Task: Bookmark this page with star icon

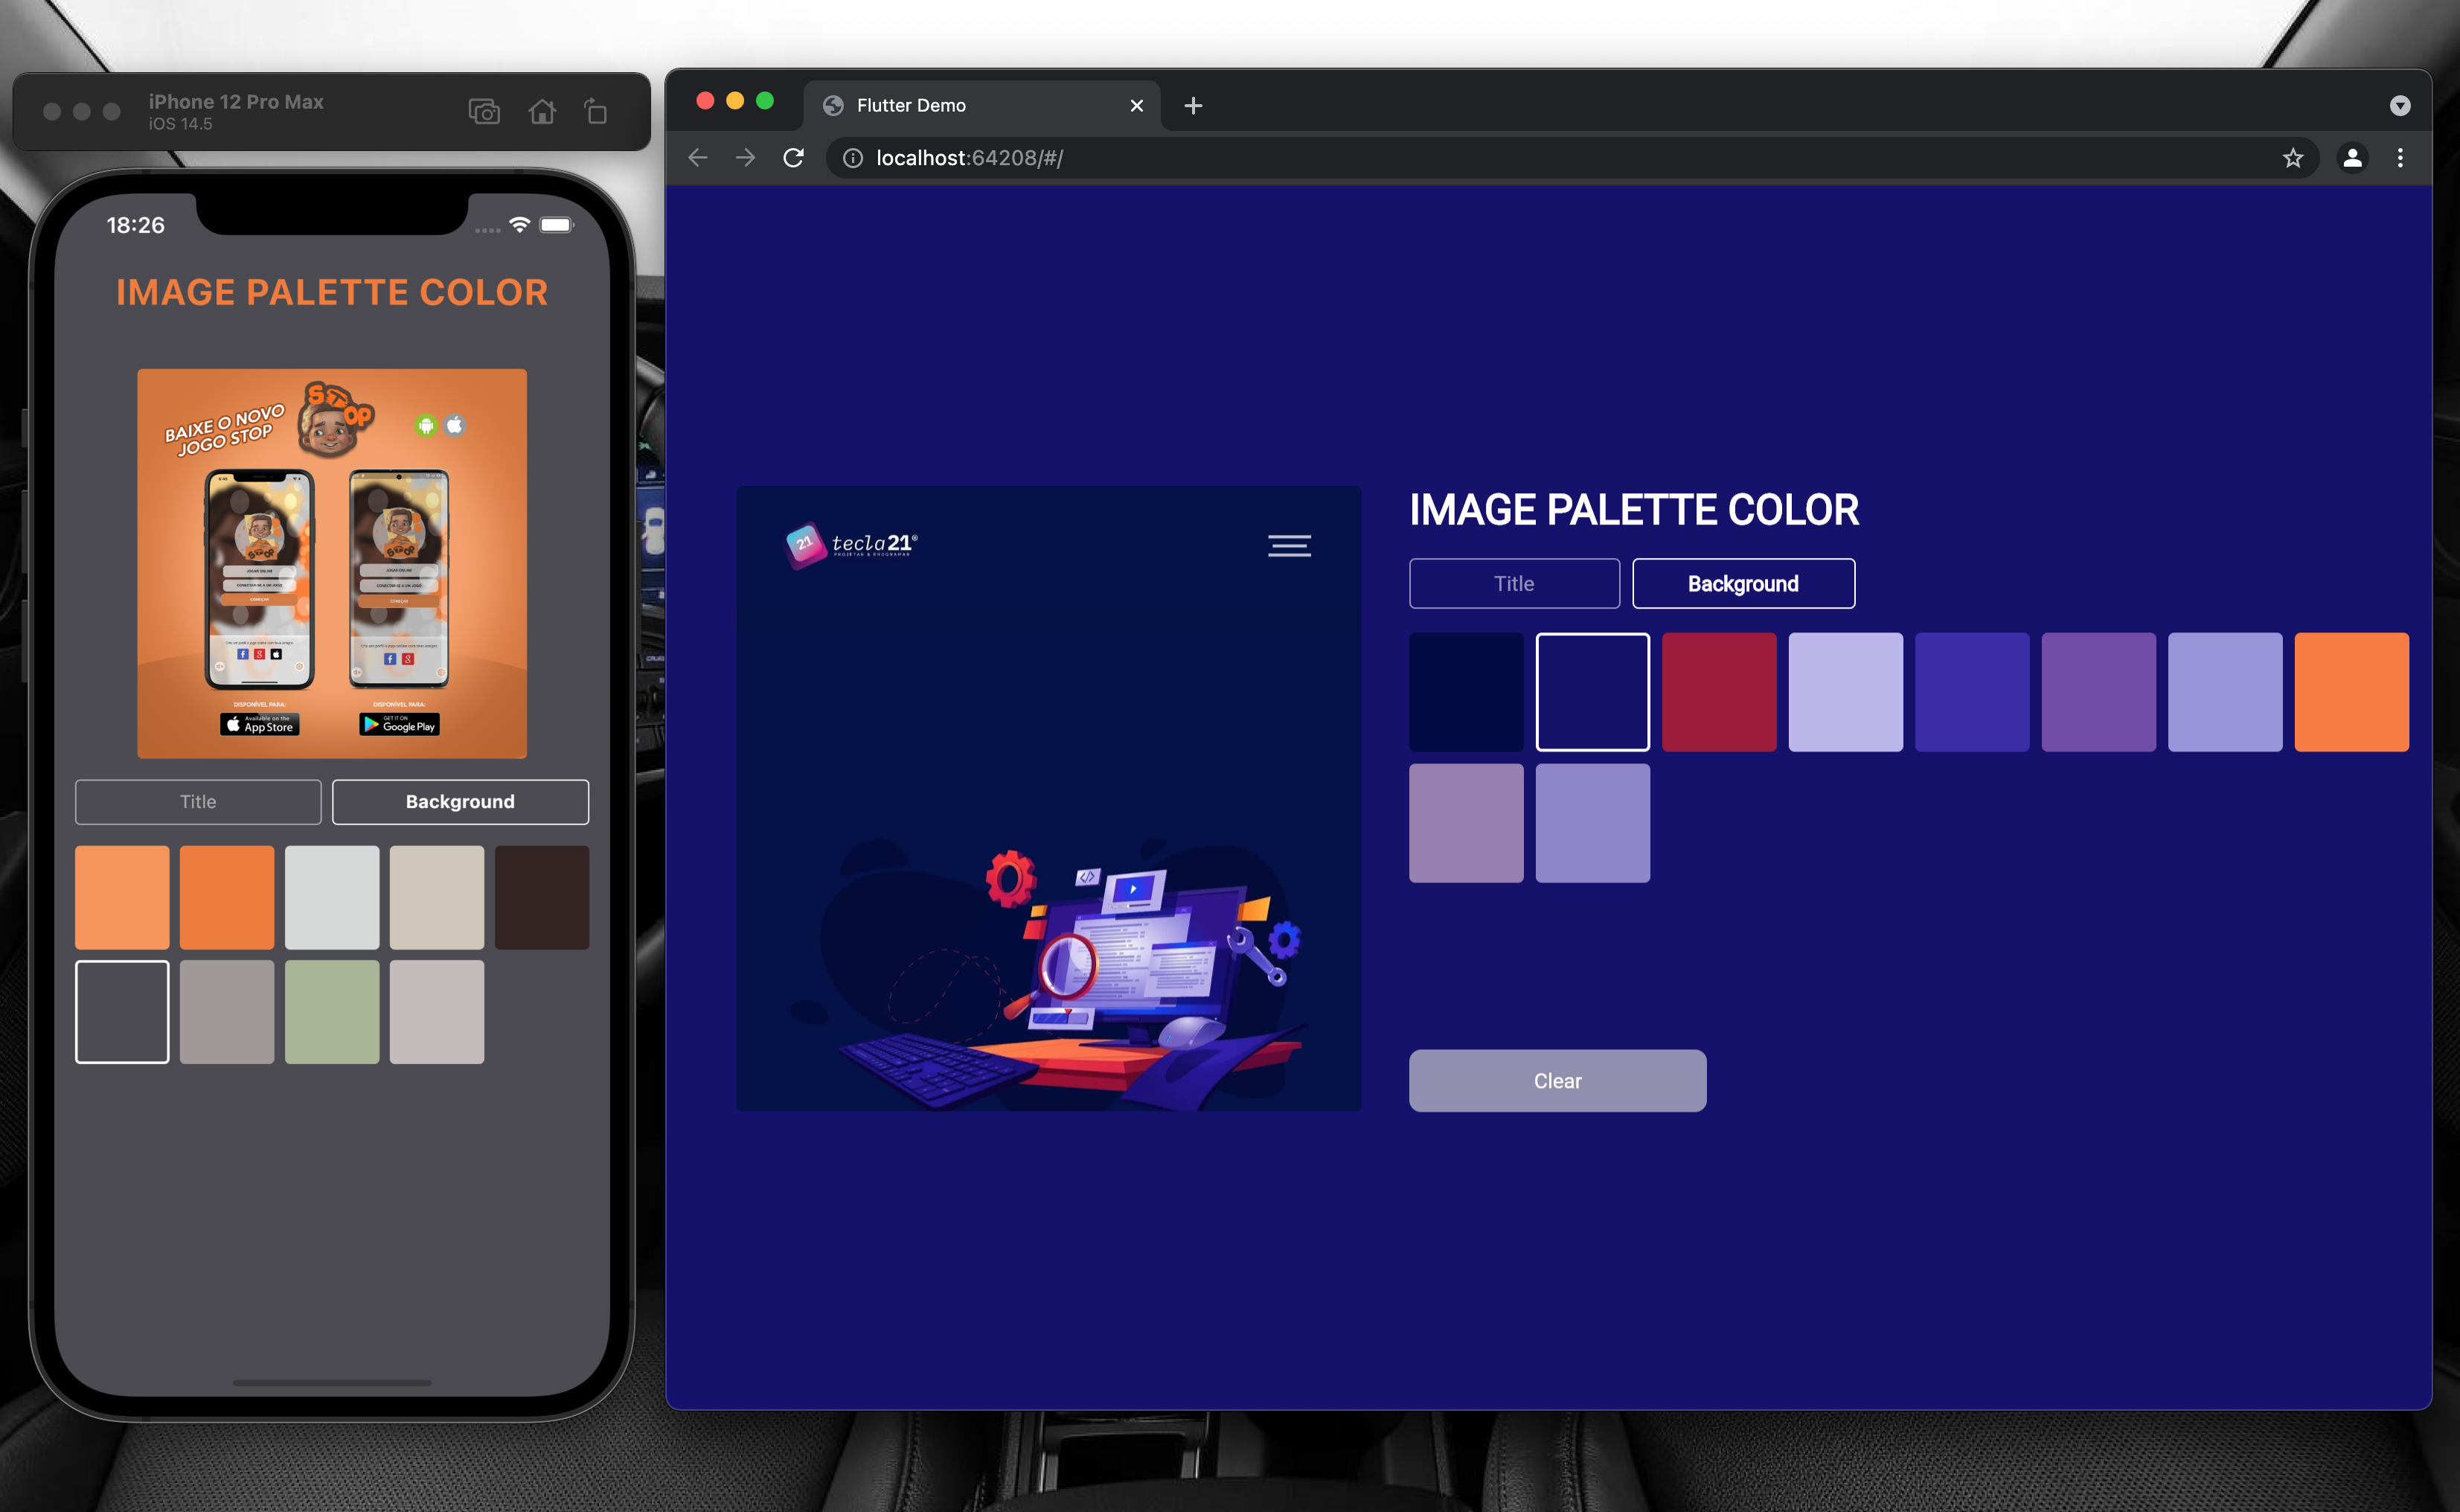Action: click(2292, 158)
